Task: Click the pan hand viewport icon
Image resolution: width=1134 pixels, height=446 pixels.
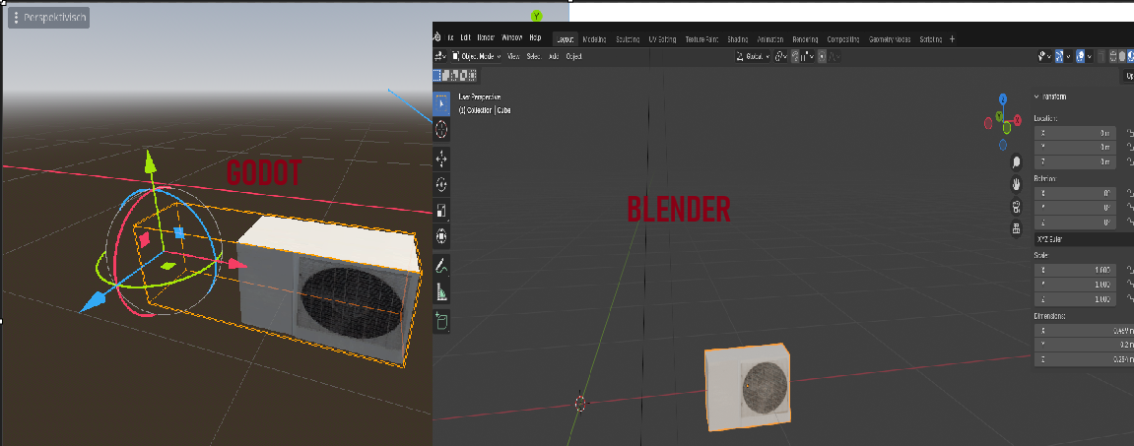Action: tap(1016, 183)
